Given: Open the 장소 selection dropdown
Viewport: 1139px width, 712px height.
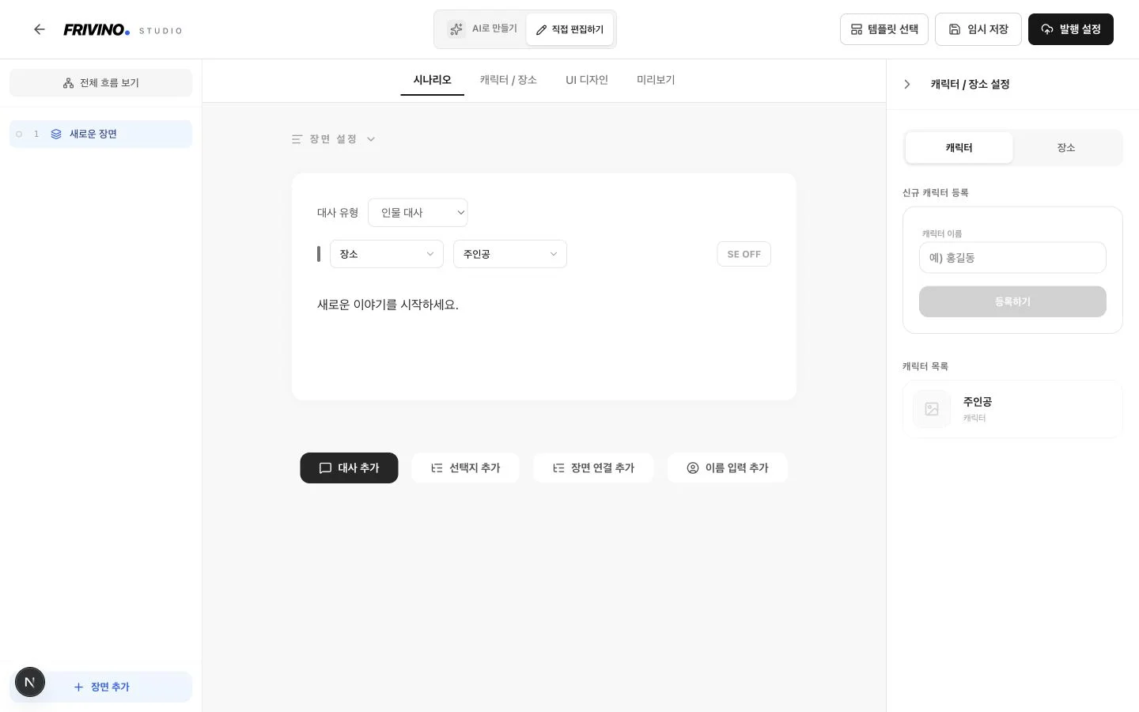Looking at the screenshot, I should pos(387,254).
